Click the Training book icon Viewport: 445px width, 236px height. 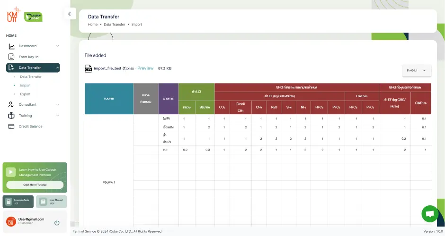[x=11, y=116]
